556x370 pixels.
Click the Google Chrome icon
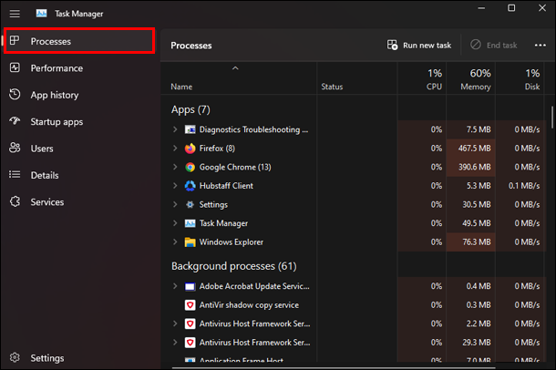tap(190, 168)
